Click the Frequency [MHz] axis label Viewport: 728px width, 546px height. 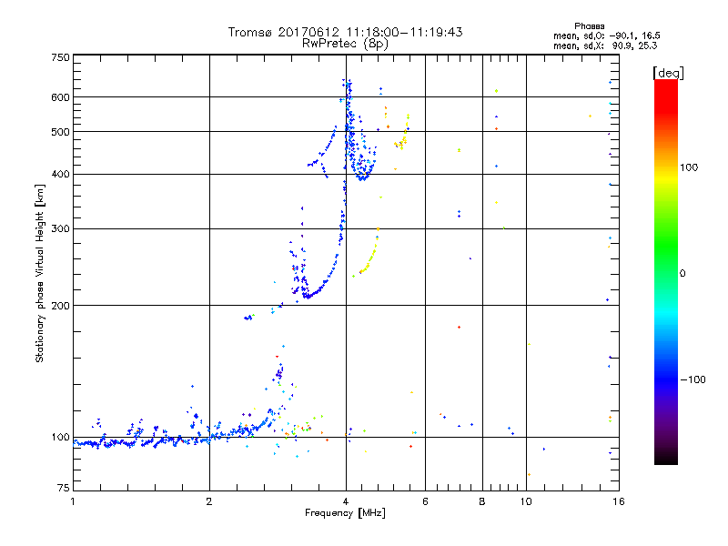coord(345,514)
